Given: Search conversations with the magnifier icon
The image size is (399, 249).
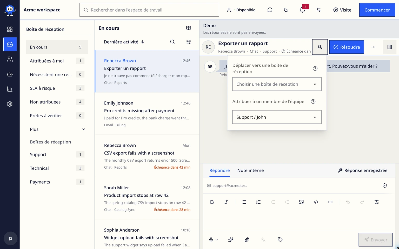Looking at the screenshot, I should point(172,42).
